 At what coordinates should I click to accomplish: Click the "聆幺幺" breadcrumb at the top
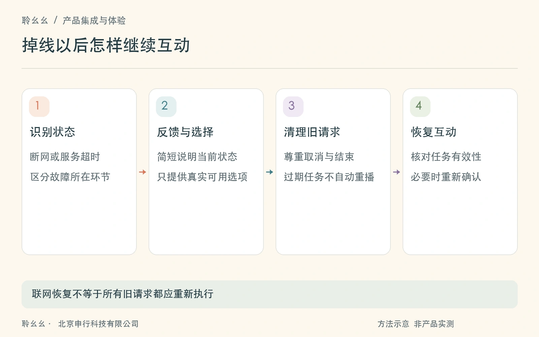tap(35, 21)
